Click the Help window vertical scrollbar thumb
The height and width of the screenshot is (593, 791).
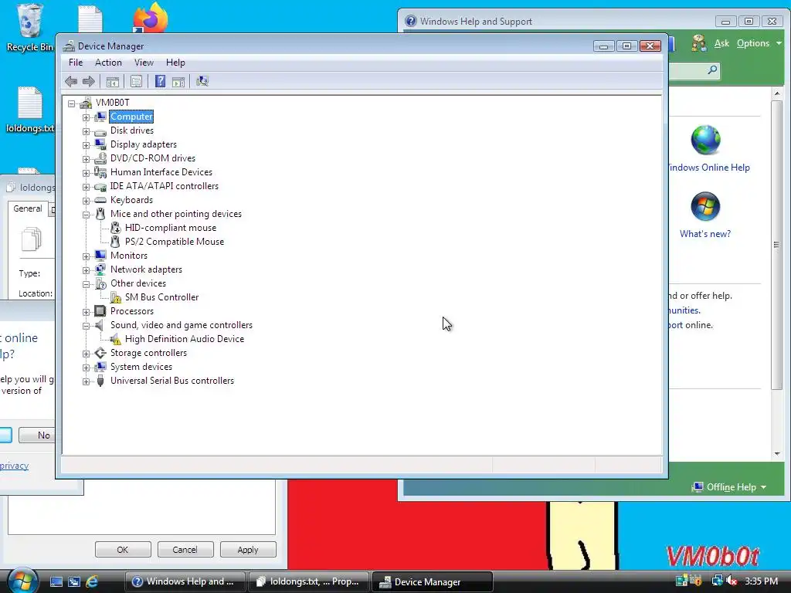click(777, 245)
